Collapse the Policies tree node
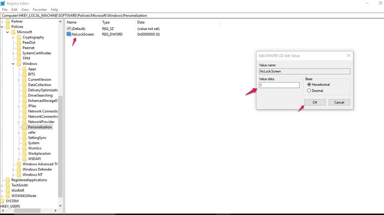Screen dimensions: 384x215 (2, 27)
